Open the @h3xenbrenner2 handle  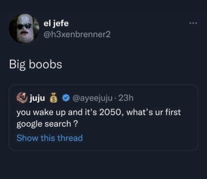pyautogui.click(x=77, y=34)
